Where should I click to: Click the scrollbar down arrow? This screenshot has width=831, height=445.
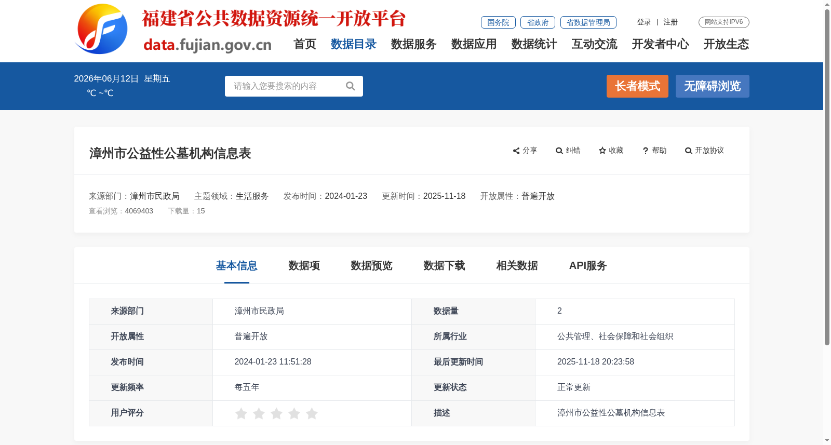click(x=827, y=440)
